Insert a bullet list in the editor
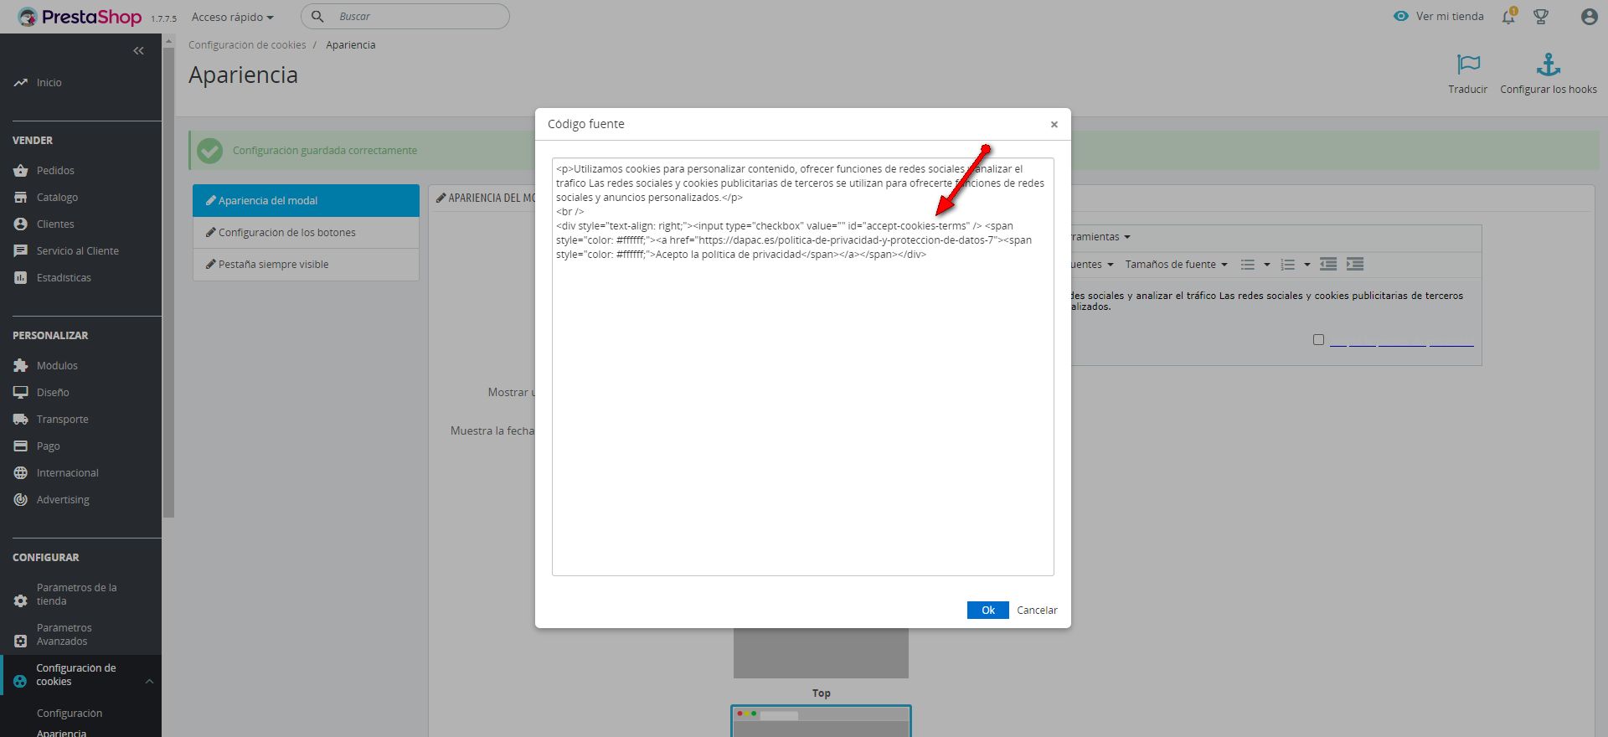 pyautogui.click(x=1247, y=265)
